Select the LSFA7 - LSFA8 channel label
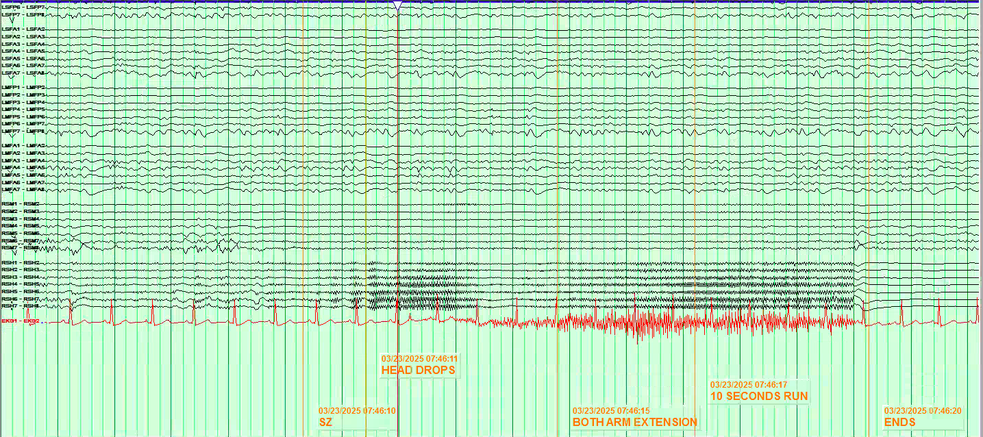983x437 pixels. (x=23, y=73)
